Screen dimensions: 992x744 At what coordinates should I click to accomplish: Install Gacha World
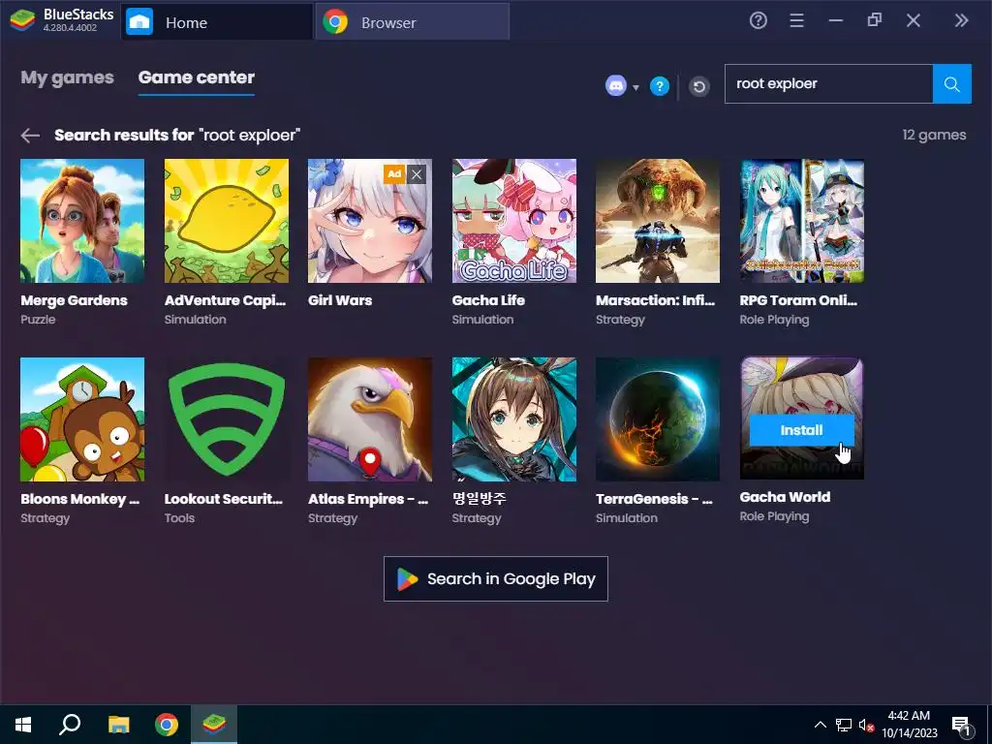click(801, 430)
